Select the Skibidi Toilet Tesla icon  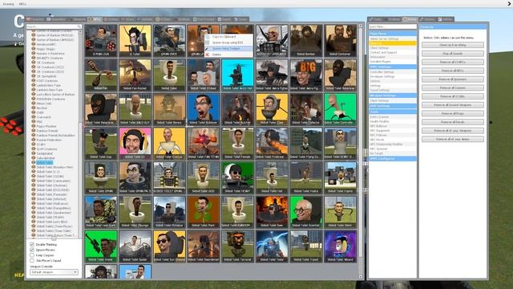click(272, 246)
